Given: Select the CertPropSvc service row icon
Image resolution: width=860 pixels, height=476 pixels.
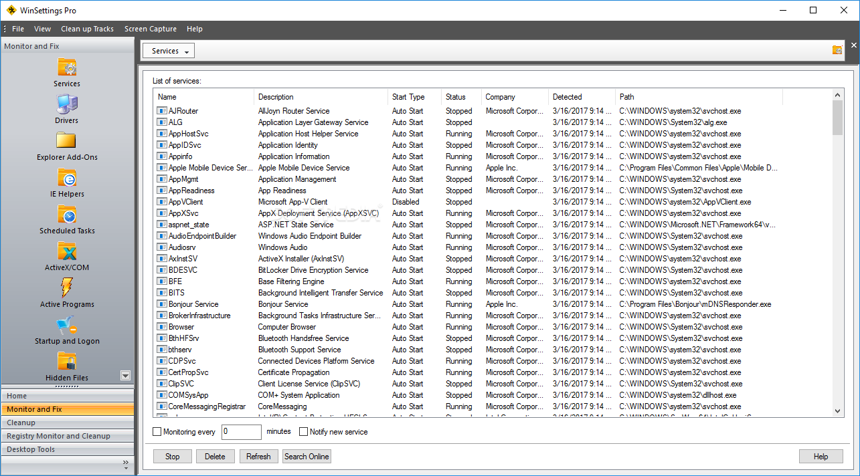Looking at the screenshot, I should click(x=162, y=372).
